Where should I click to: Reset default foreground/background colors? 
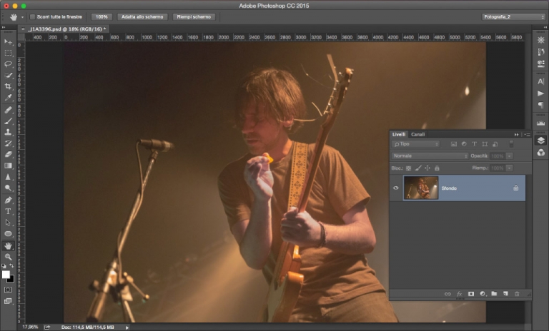pyautogui.click(x=4, y=266)
